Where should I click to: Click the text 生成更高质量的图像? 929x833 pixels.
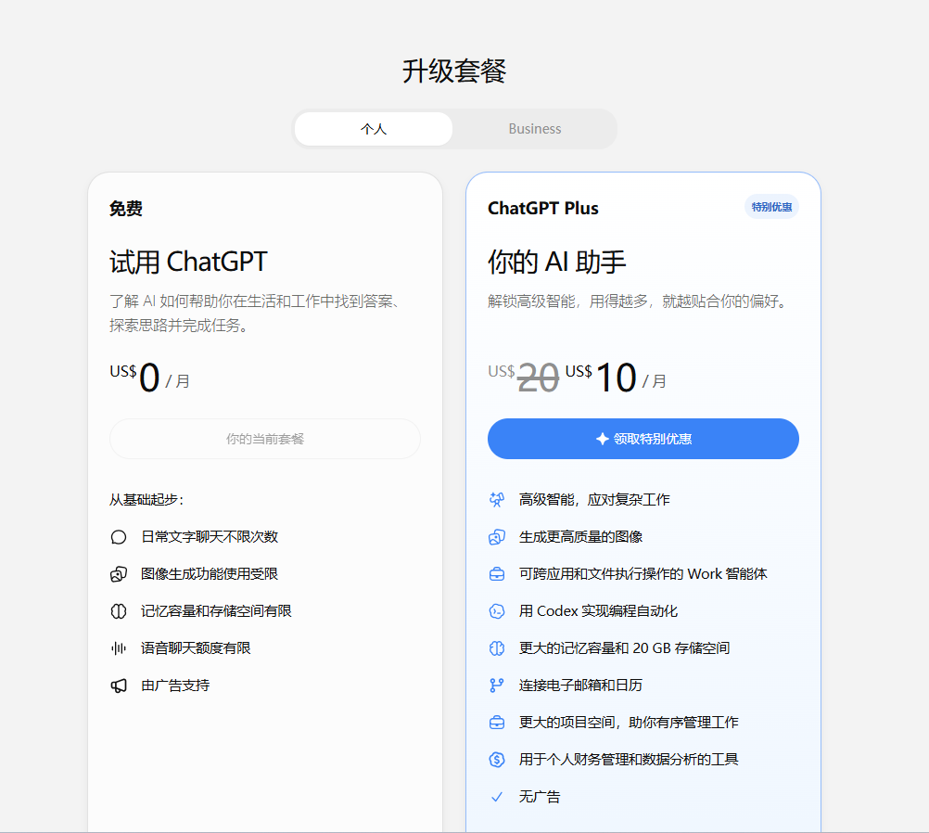[580, 536]
